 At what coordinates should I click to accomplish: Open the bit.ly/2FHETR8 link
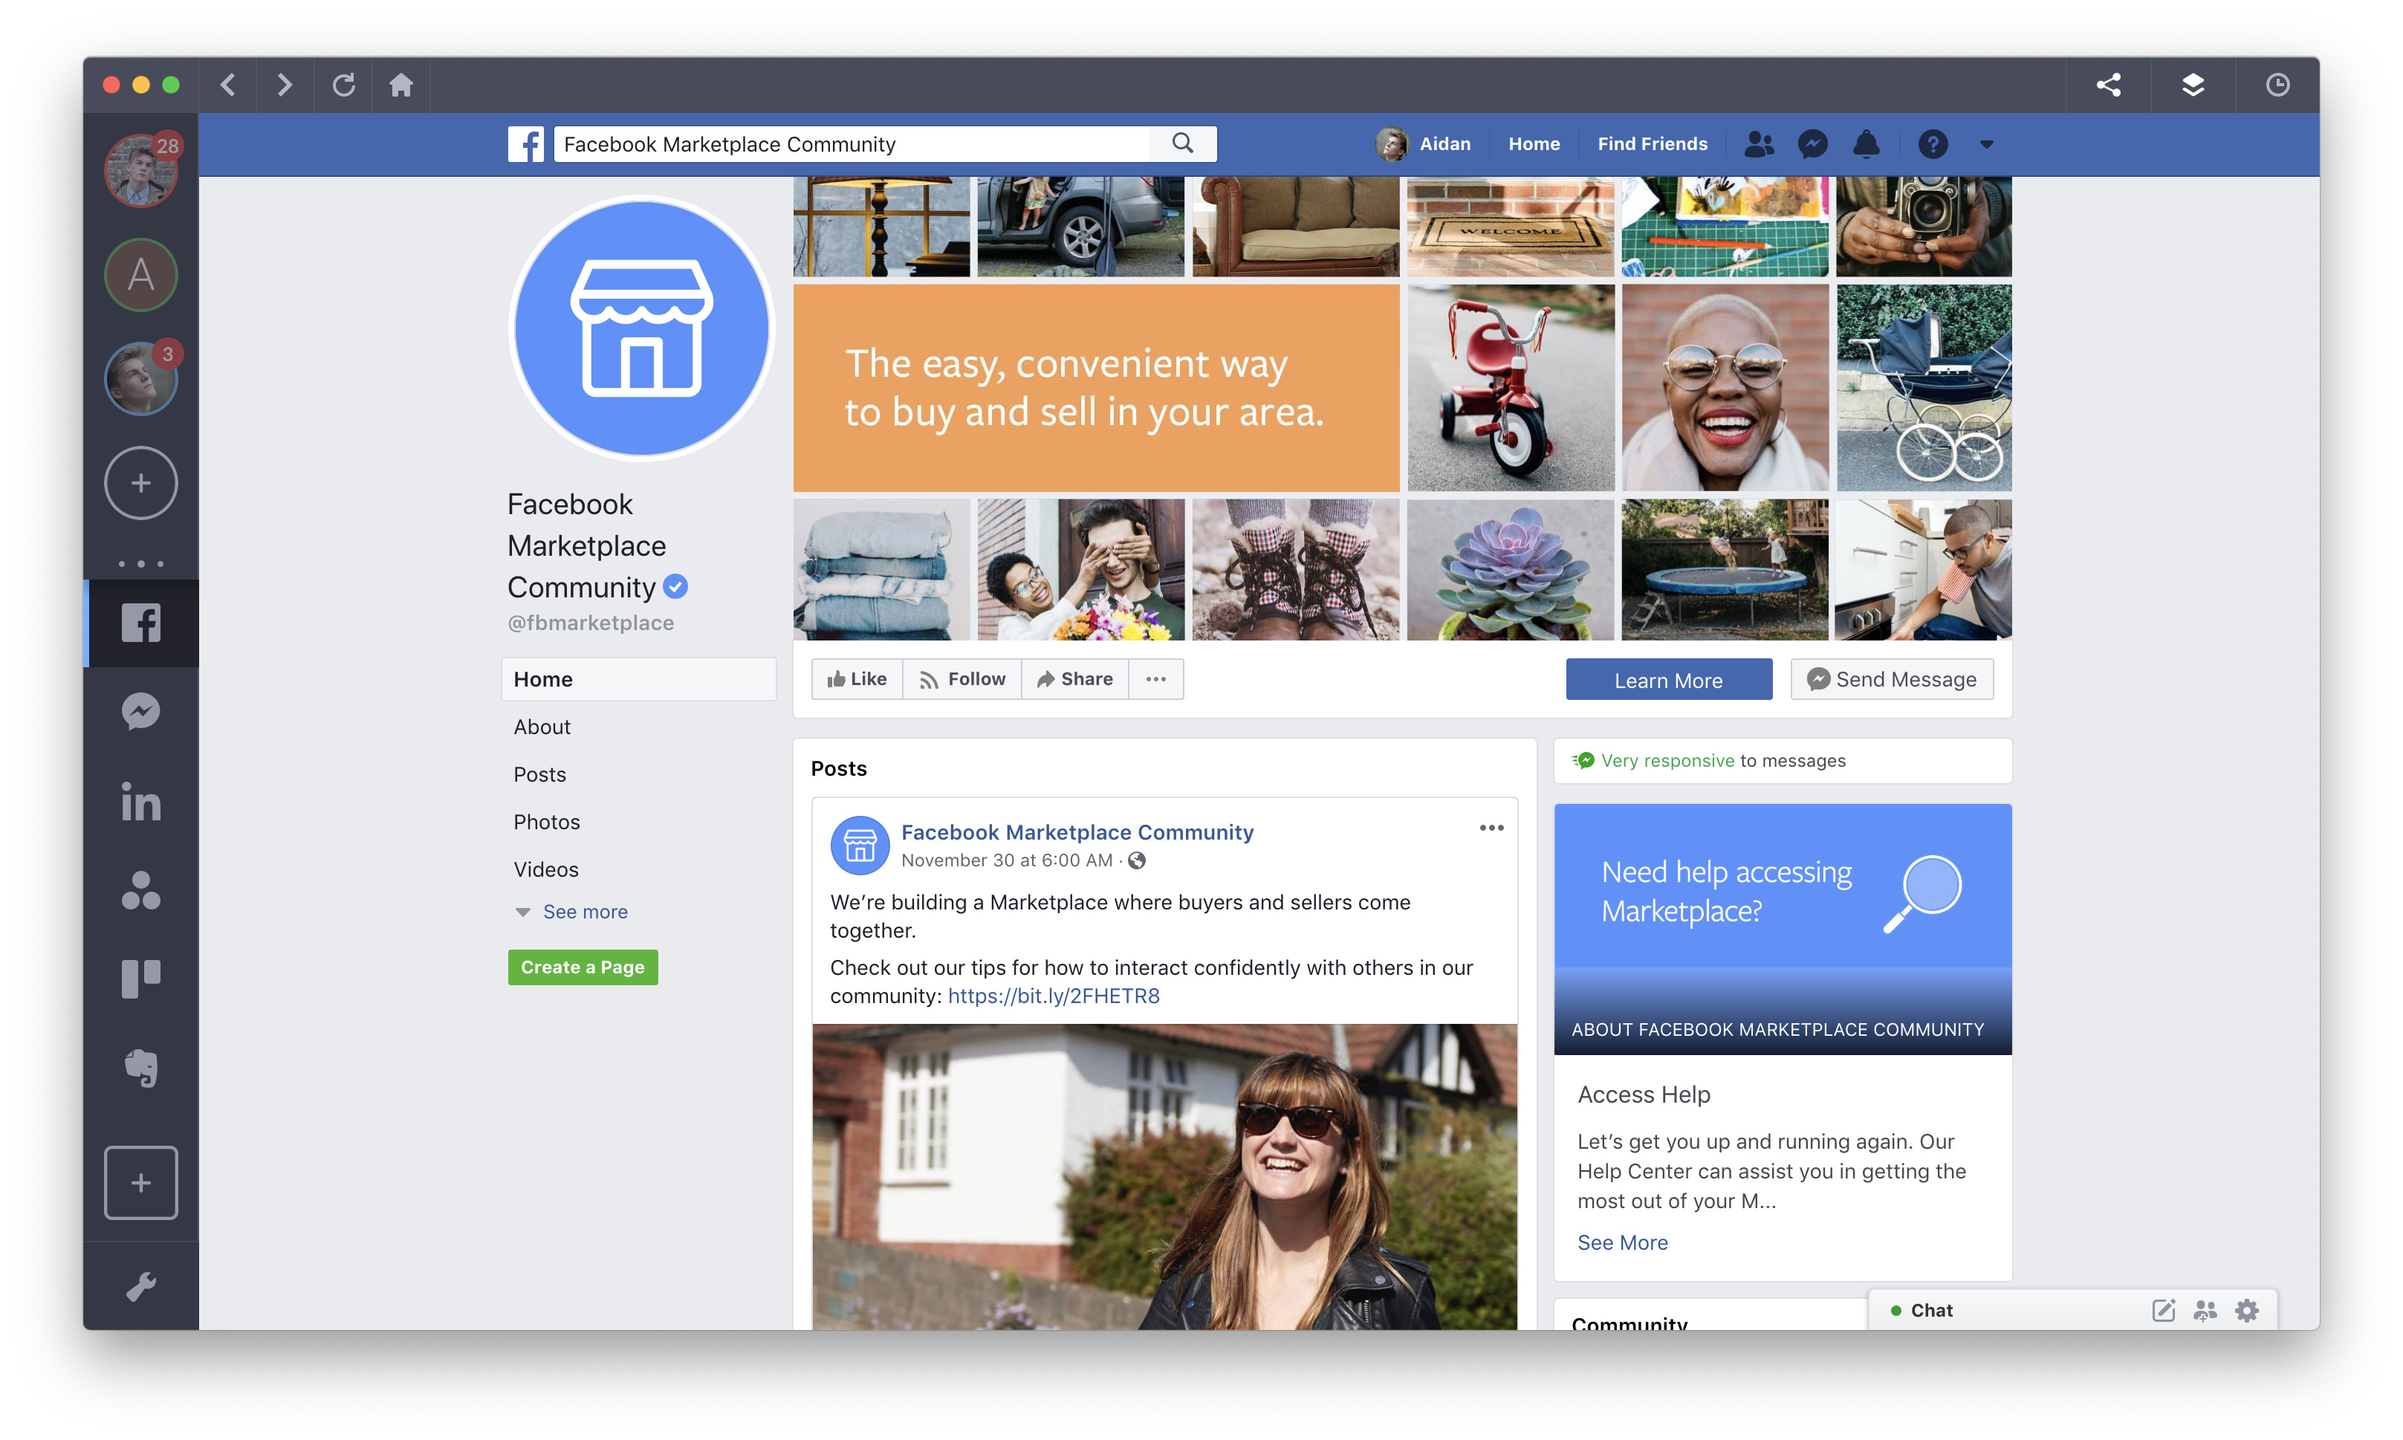click(x=1054, y=996)
